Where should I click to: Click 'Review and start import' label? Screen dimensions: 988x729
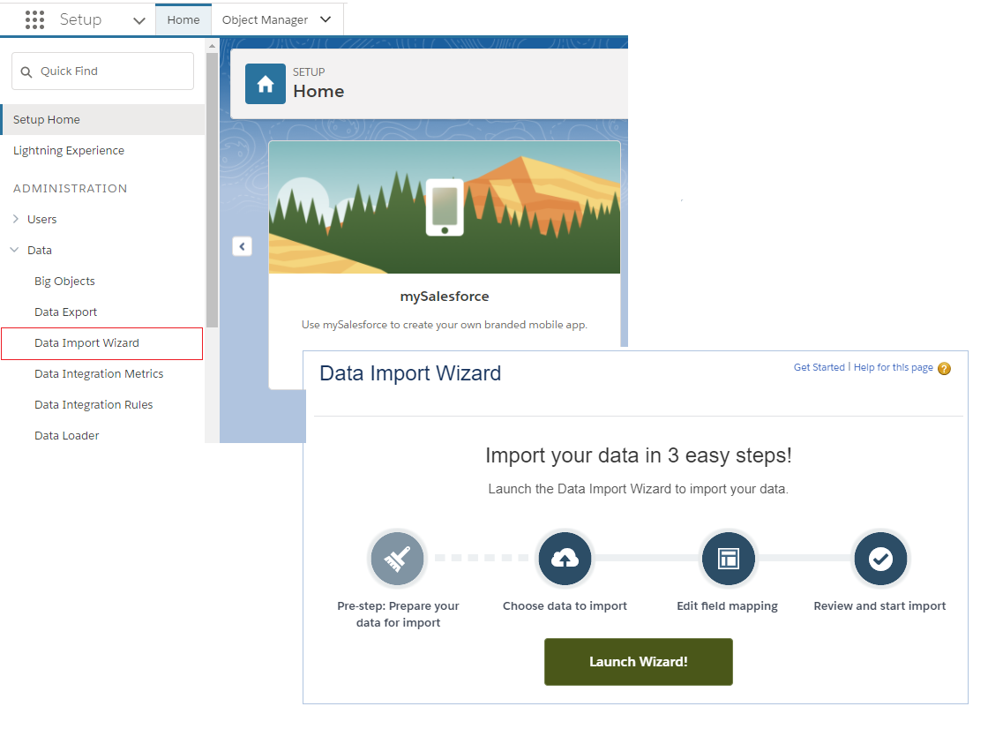click(x=879, y=606)
